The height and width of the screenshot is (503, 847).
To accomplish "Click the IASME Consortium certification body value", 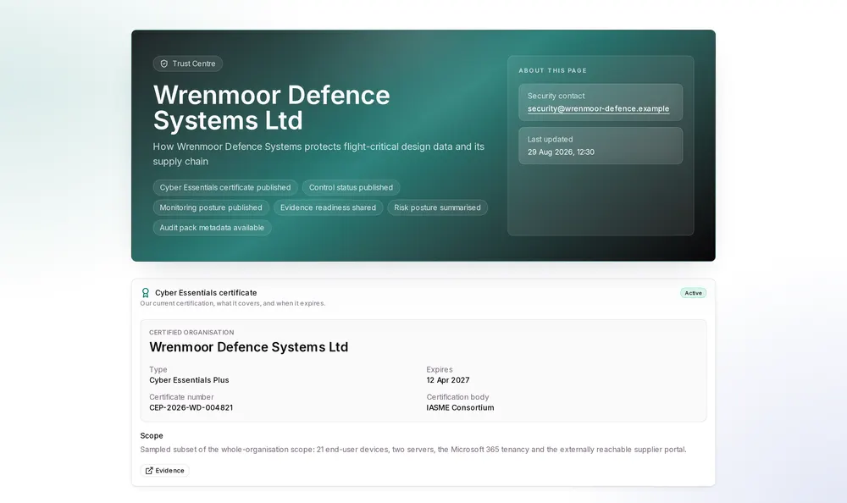I will 460,408.
